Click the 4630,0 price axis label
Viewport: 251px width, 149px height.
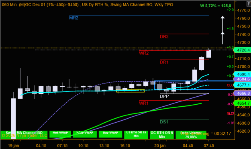click(x=243, y=123)
